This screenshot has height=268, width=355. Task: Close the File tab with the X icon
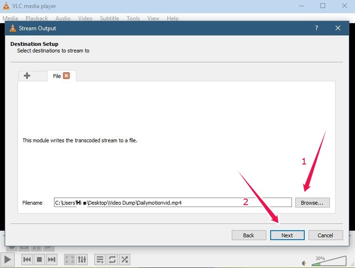click(x=66, y=76)
